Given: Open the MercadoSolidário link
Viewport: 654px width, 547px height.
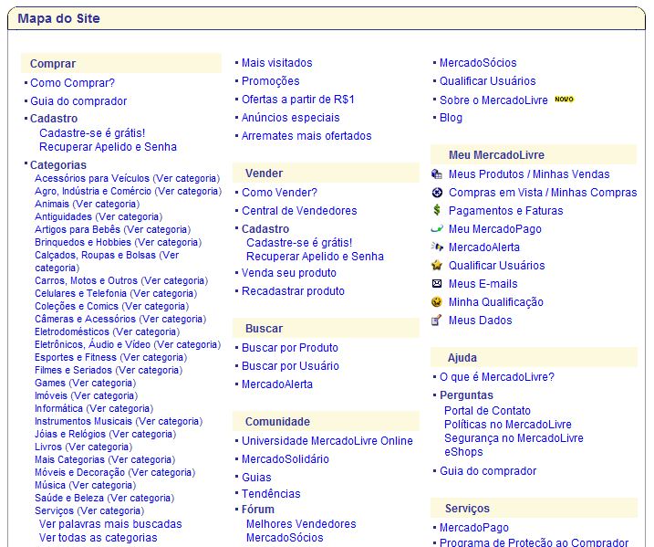Looking at the screenshot, I should click(285, 459).
